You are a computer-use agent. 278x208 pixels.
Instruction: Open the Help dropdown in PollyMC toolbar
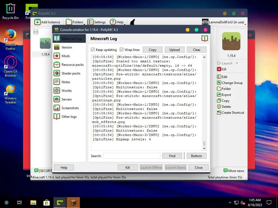(x=118, y=22)
